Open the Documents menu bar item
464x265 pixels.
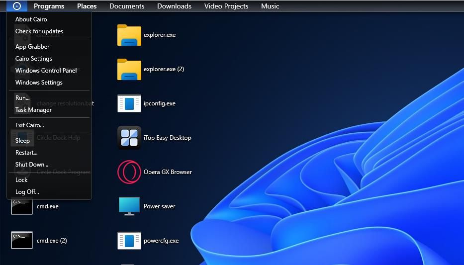(x=127, y=6)
